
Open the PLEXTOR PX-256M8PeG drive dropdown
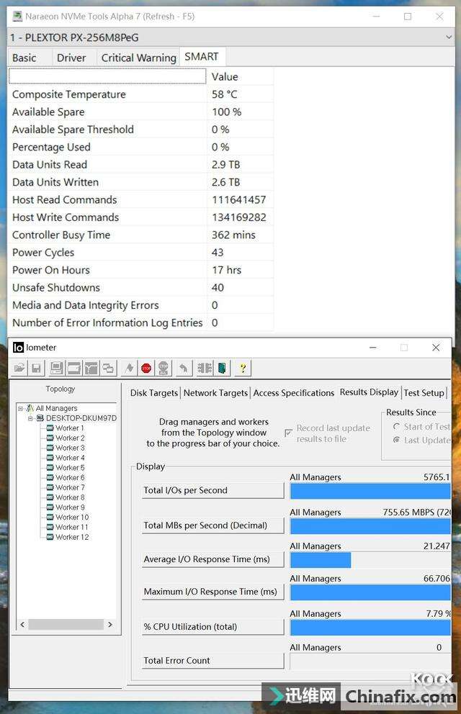tap(449, 37)
